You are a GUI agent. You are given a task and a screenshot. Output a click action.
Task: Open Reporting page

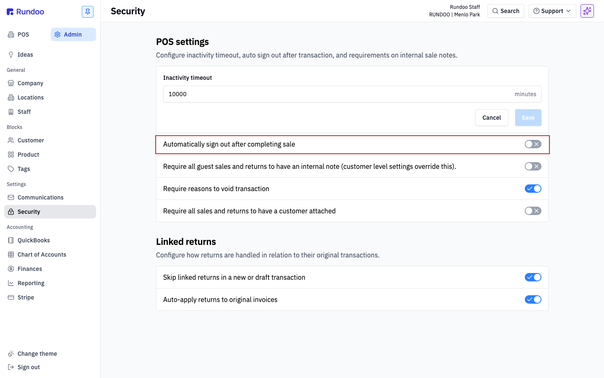(50, 283)
